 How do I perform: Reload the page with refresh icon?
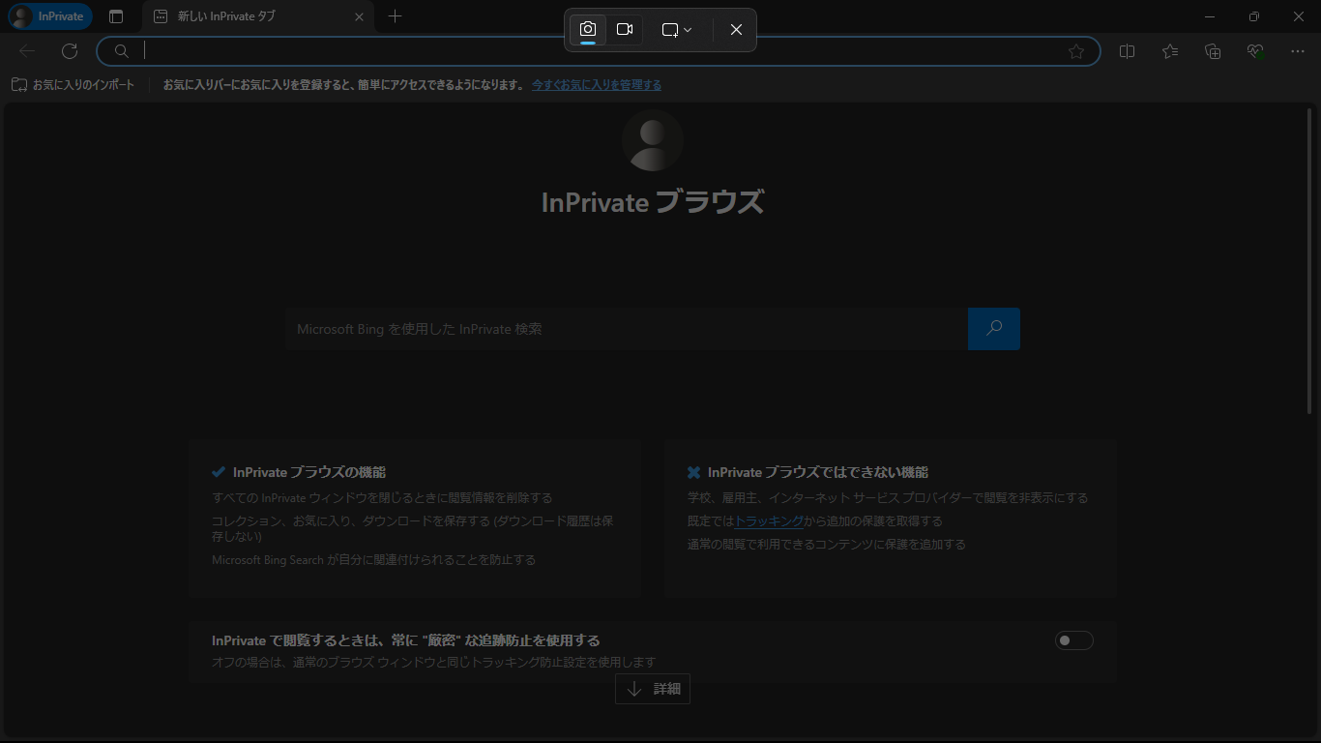[x=70, y=51]
